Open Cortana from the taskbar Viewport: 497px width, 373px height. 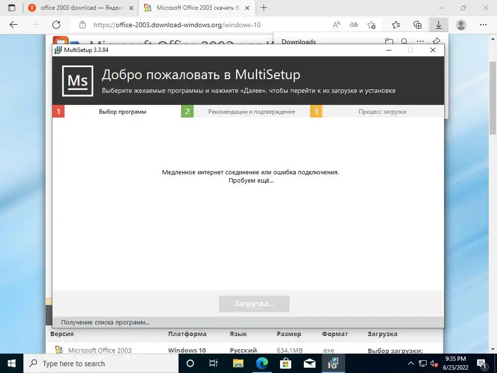pos(190,363)
